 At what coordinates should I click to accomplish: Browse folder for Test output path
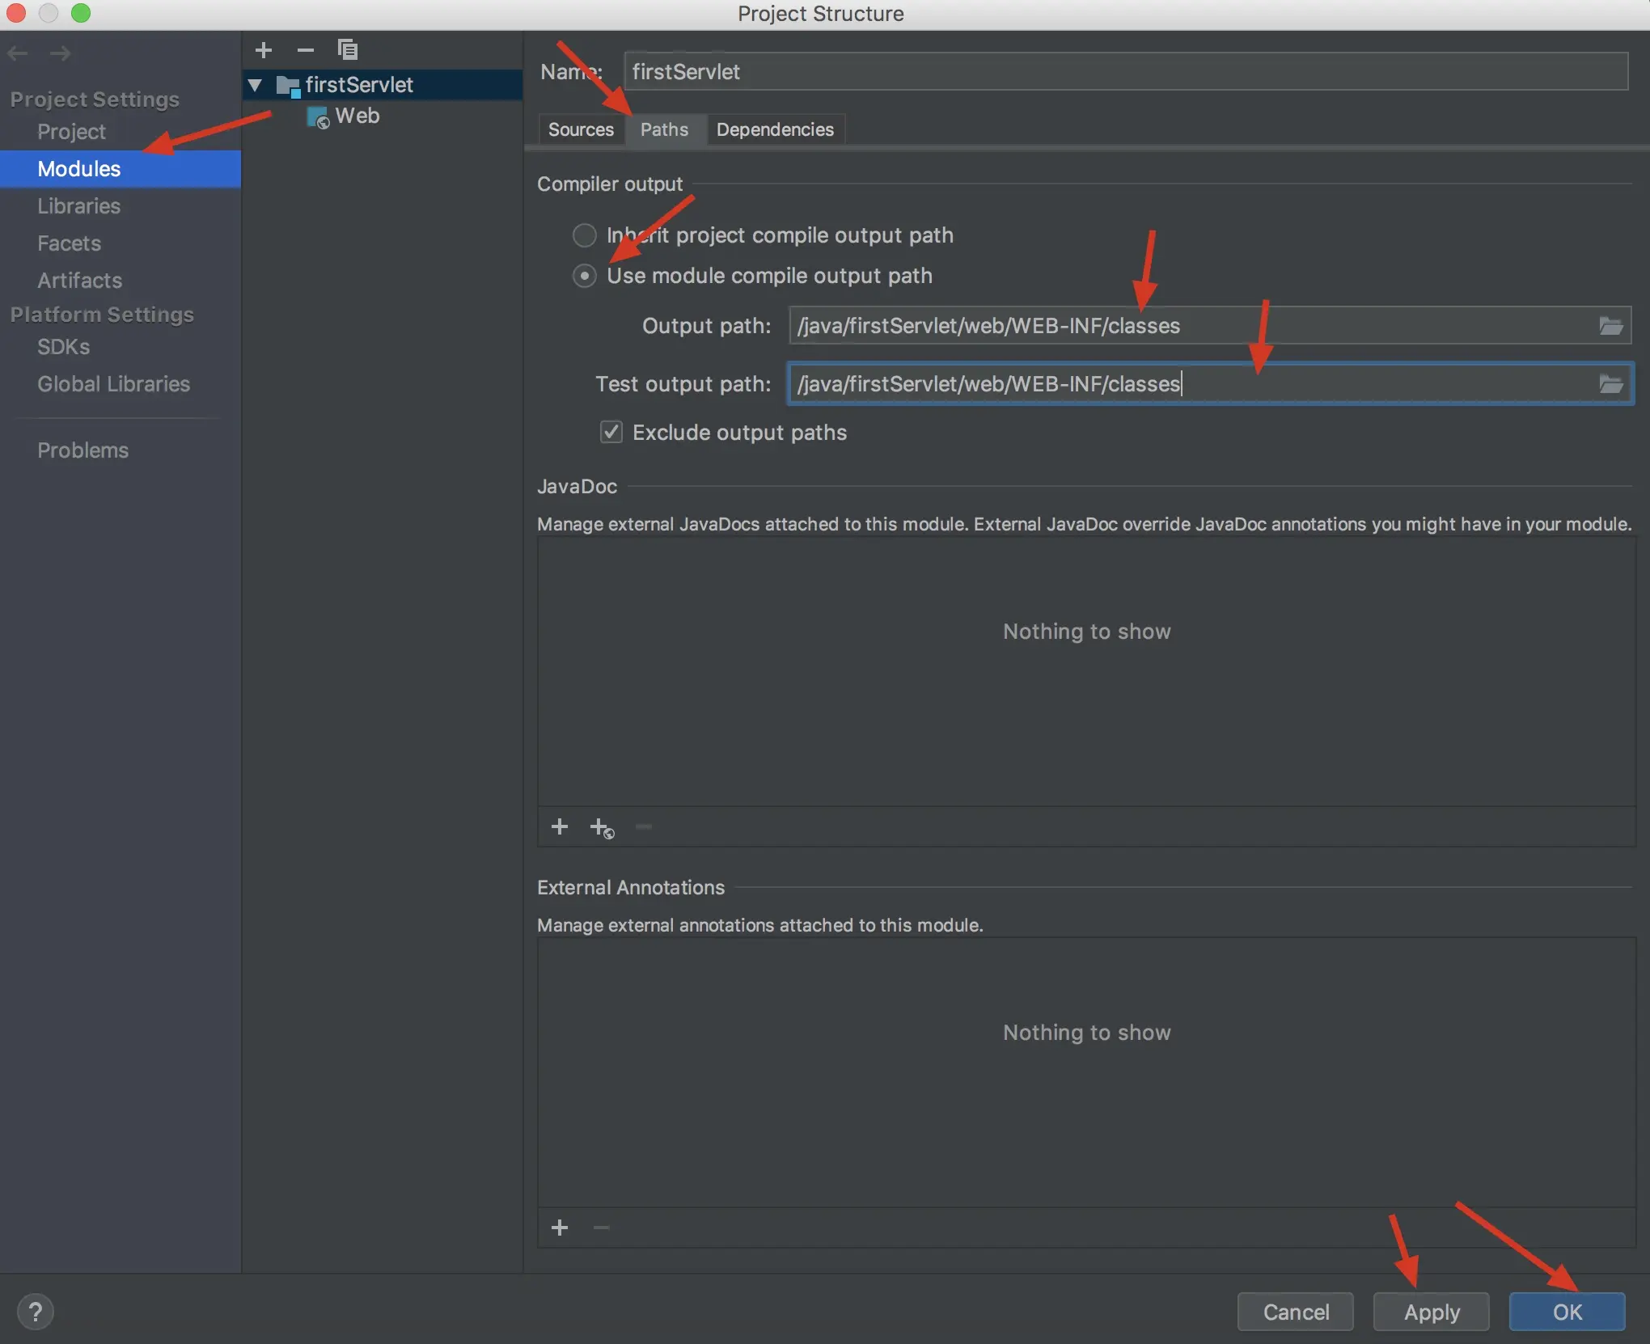pos(1610,384)
